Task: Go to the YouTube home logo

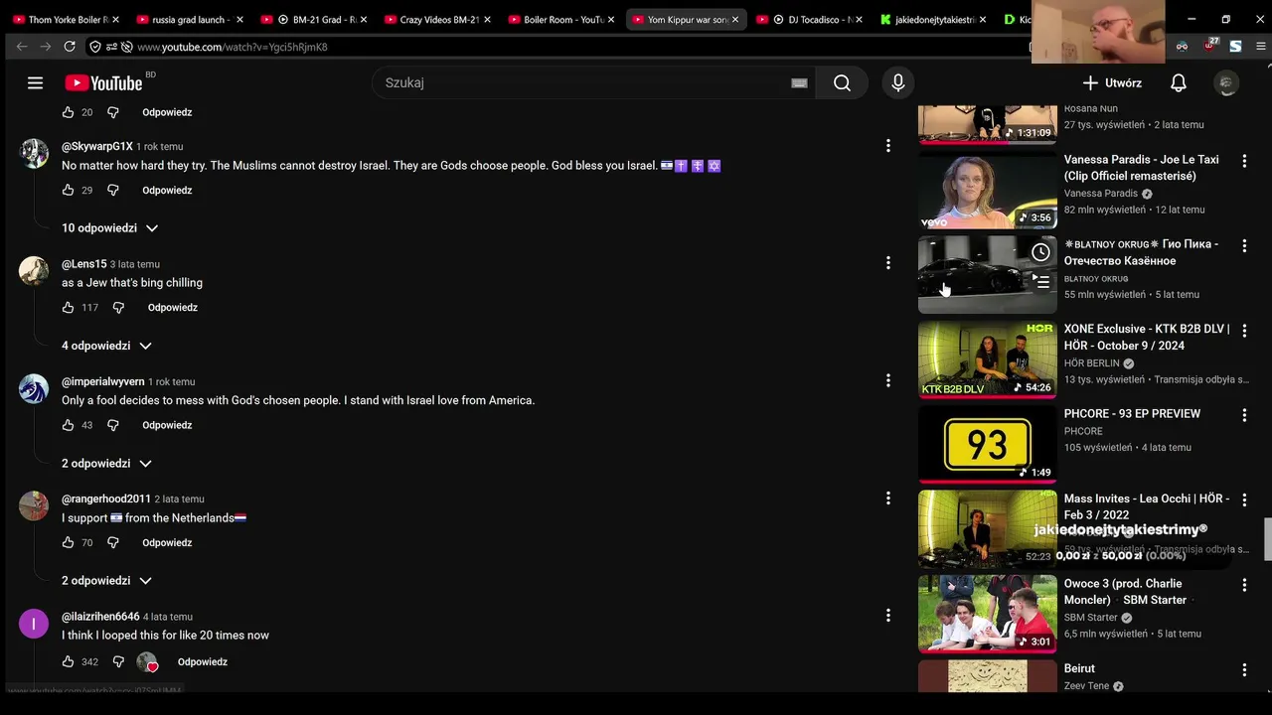Action: (x=104, y=83)
